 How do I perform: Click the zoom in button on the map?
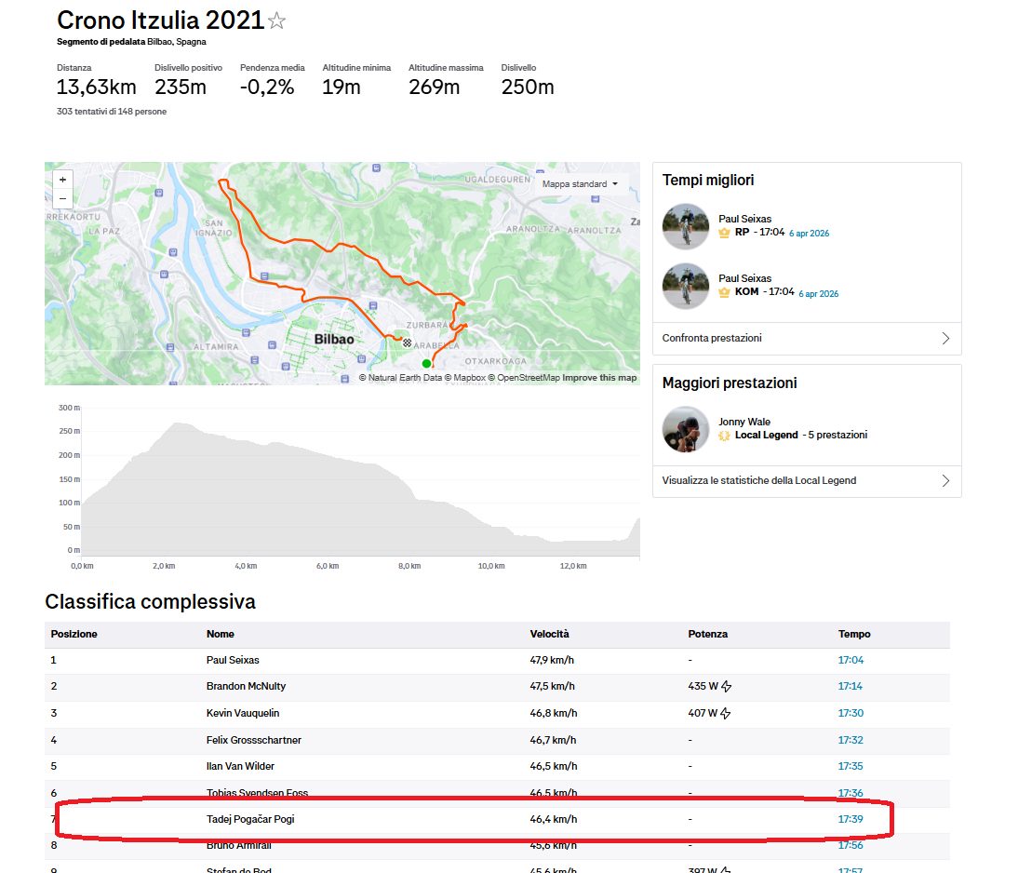(62, 179)
